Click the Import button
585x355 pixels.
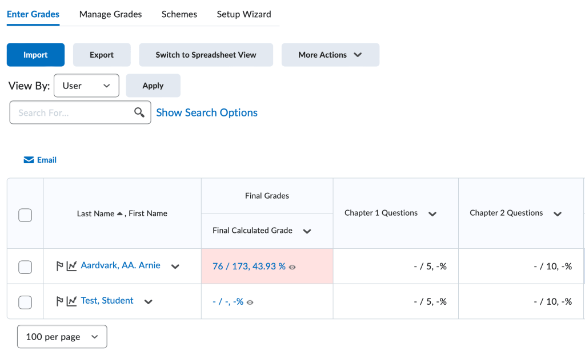tap(35, 55)
